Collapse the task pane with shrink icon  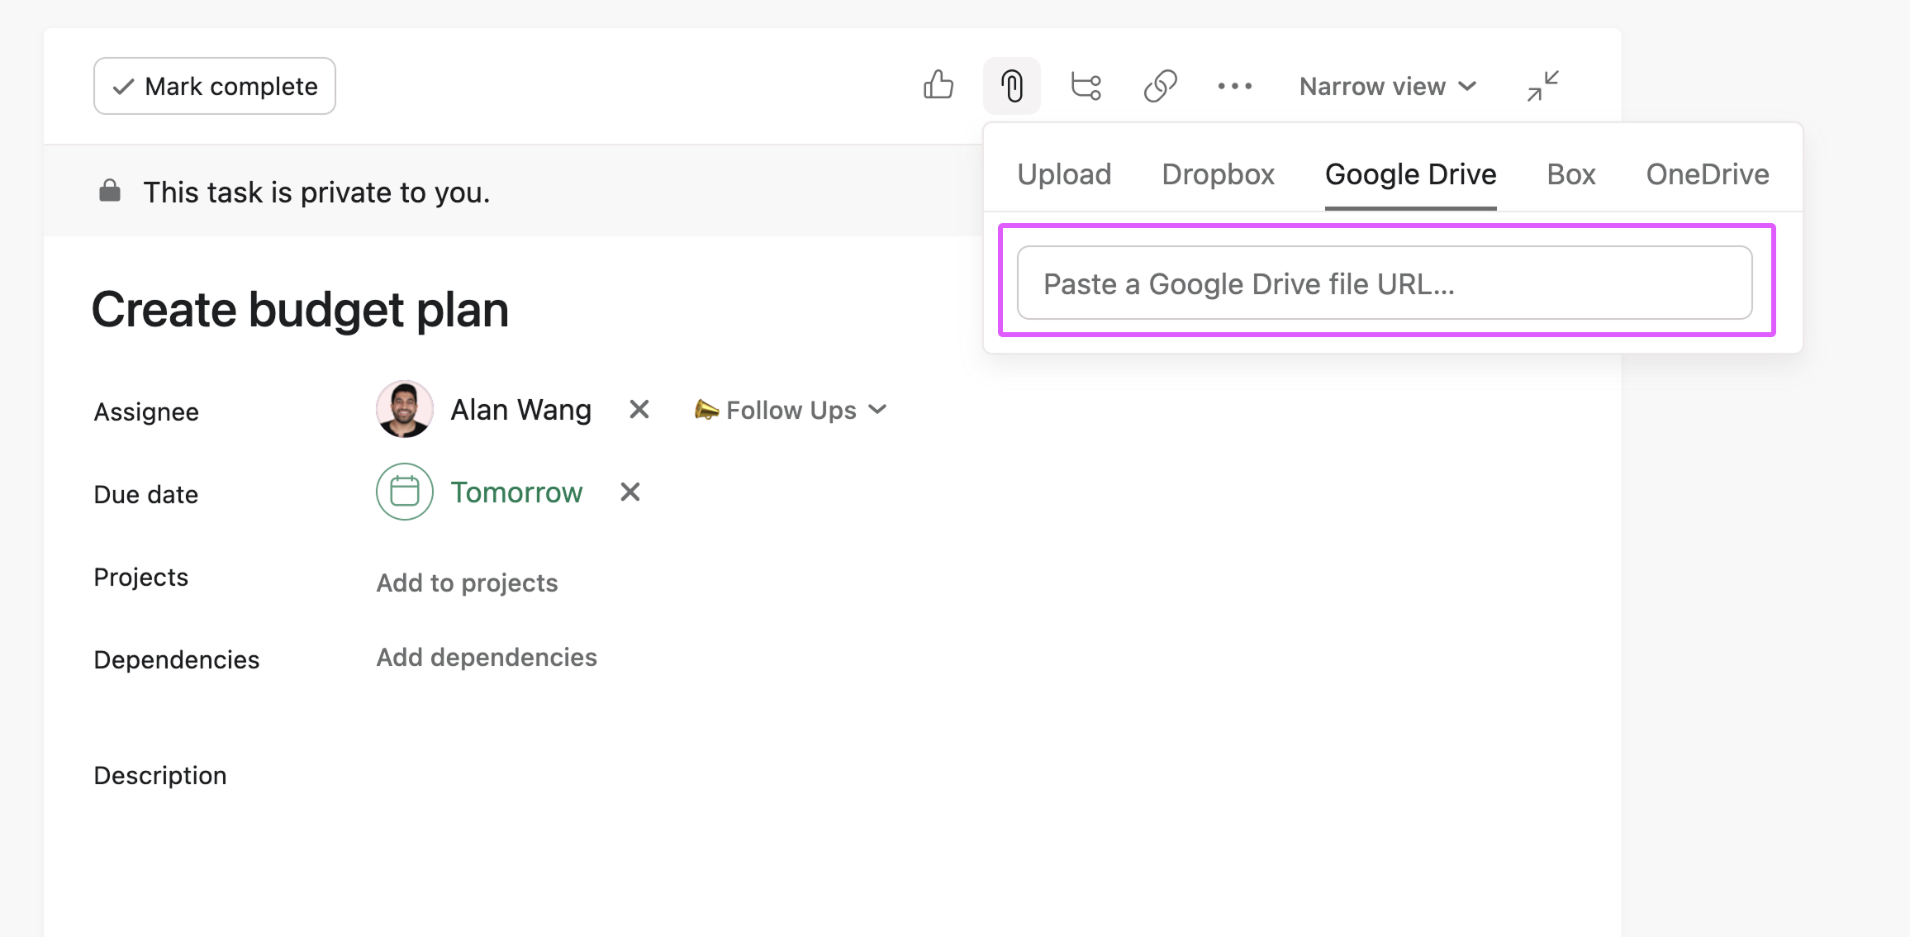[x=1543, y=85]
